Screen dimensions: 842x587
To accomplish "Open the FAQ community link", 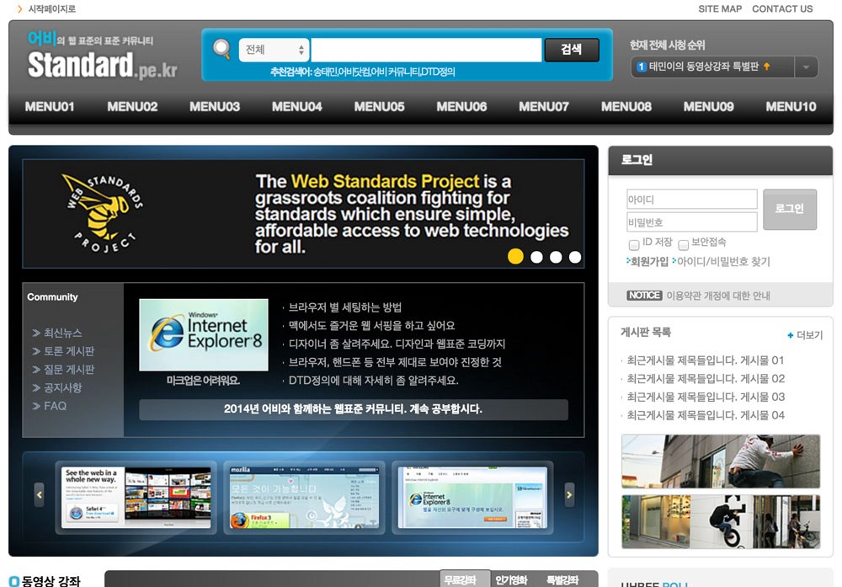I will click(55, 406).
